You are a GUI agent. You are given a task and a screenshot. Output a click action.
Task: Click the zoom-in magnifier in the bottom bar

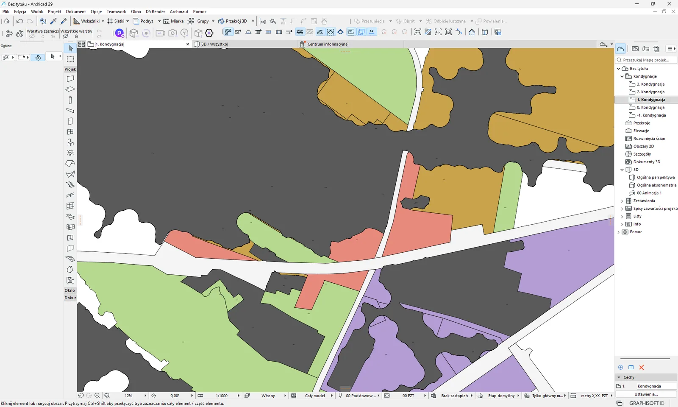(x=97, y=396)
